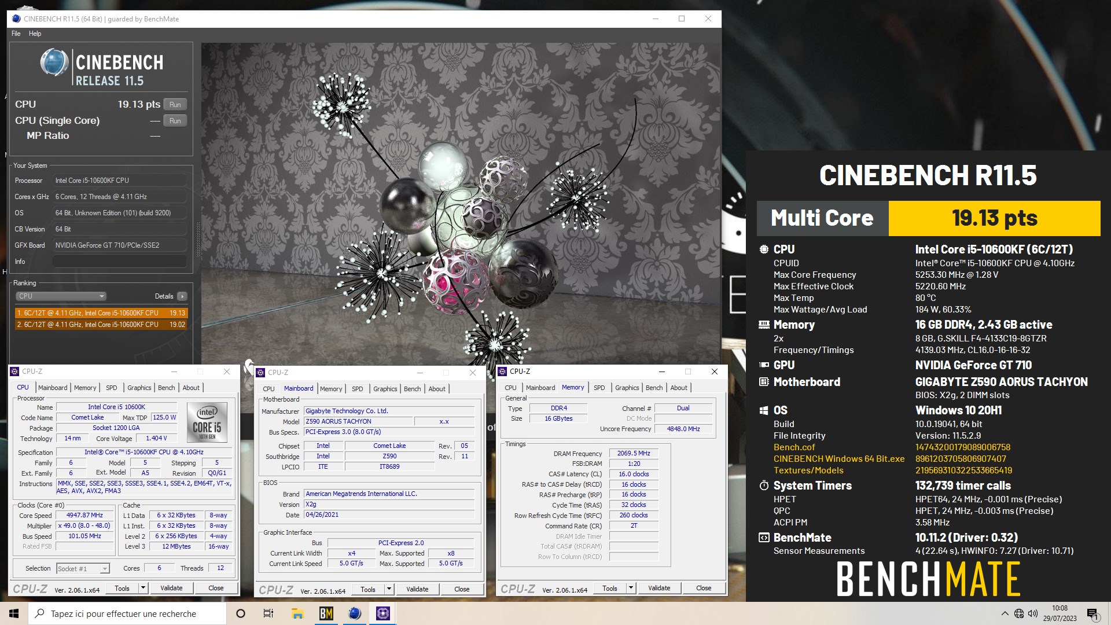Click the 19.13 pts Multi Core score

tap(994, 218)
